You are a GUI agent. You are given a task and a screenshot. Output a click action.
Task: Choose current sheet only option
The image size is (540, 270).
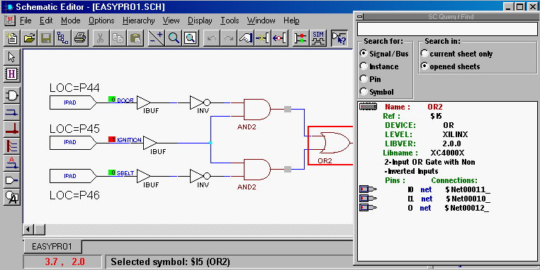[456, 54]
